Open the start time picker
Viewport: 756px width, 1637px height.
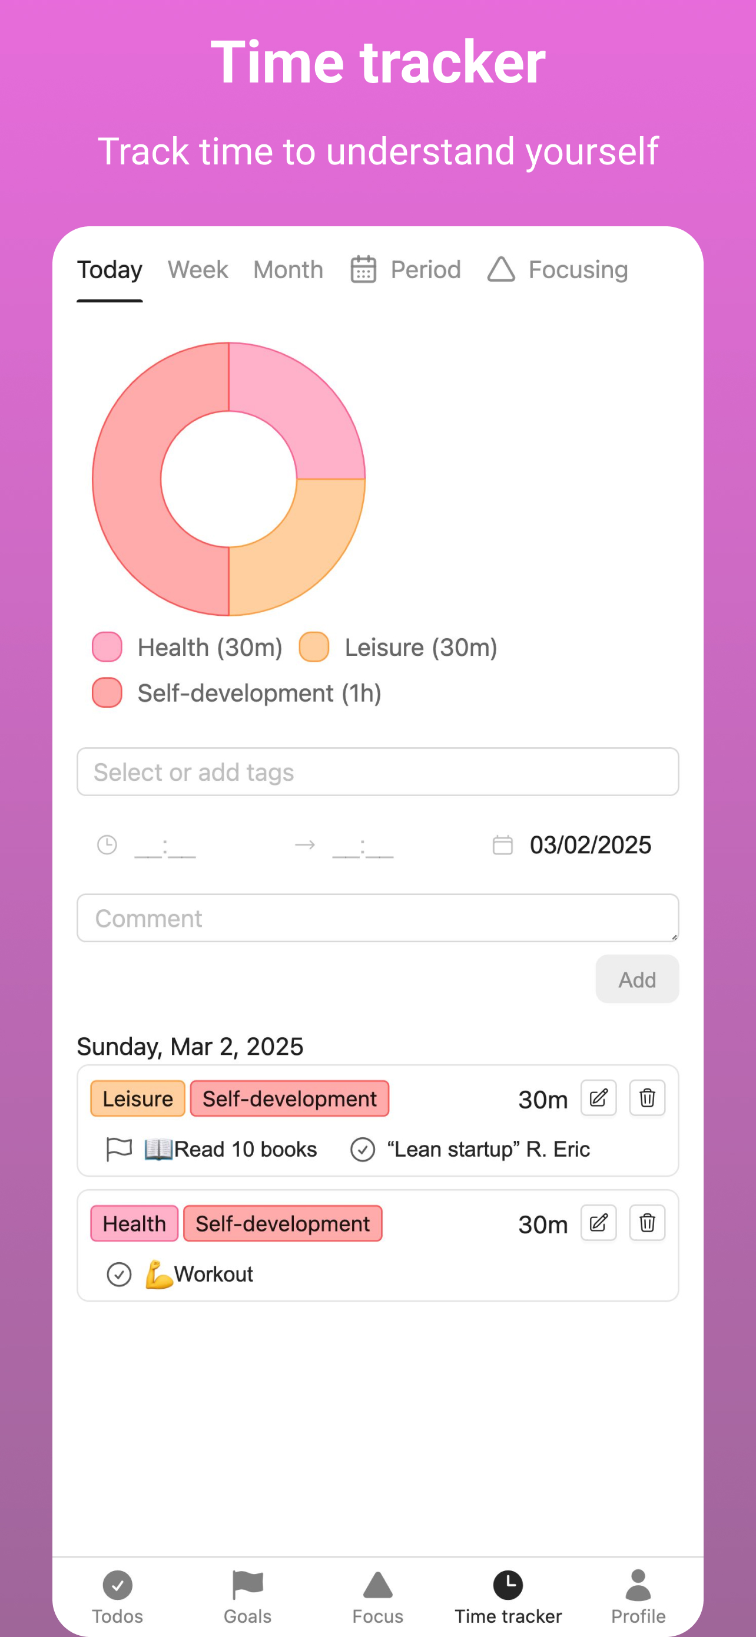click(x=165, y=845)
